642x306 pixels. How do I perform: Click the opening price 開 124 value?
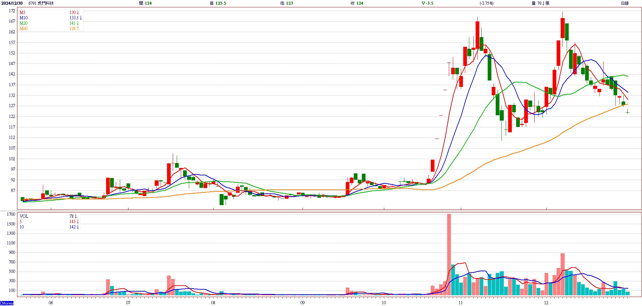coord(145,3)
